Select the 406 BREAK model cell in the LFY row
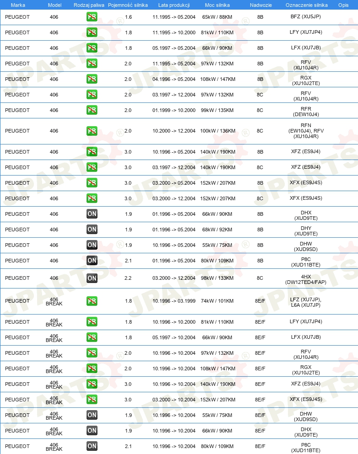 point(54,322)
